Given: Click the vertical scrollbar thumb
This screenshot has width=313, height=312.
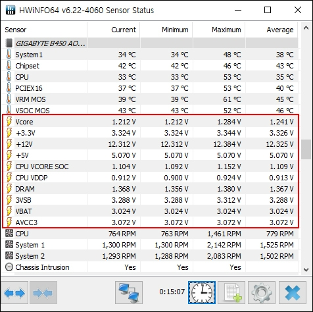Looking at the screenshot, I should point(306,149).
